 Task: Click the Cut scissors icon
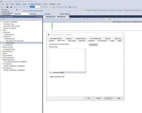pyautogui.click(x=15, y=7)
